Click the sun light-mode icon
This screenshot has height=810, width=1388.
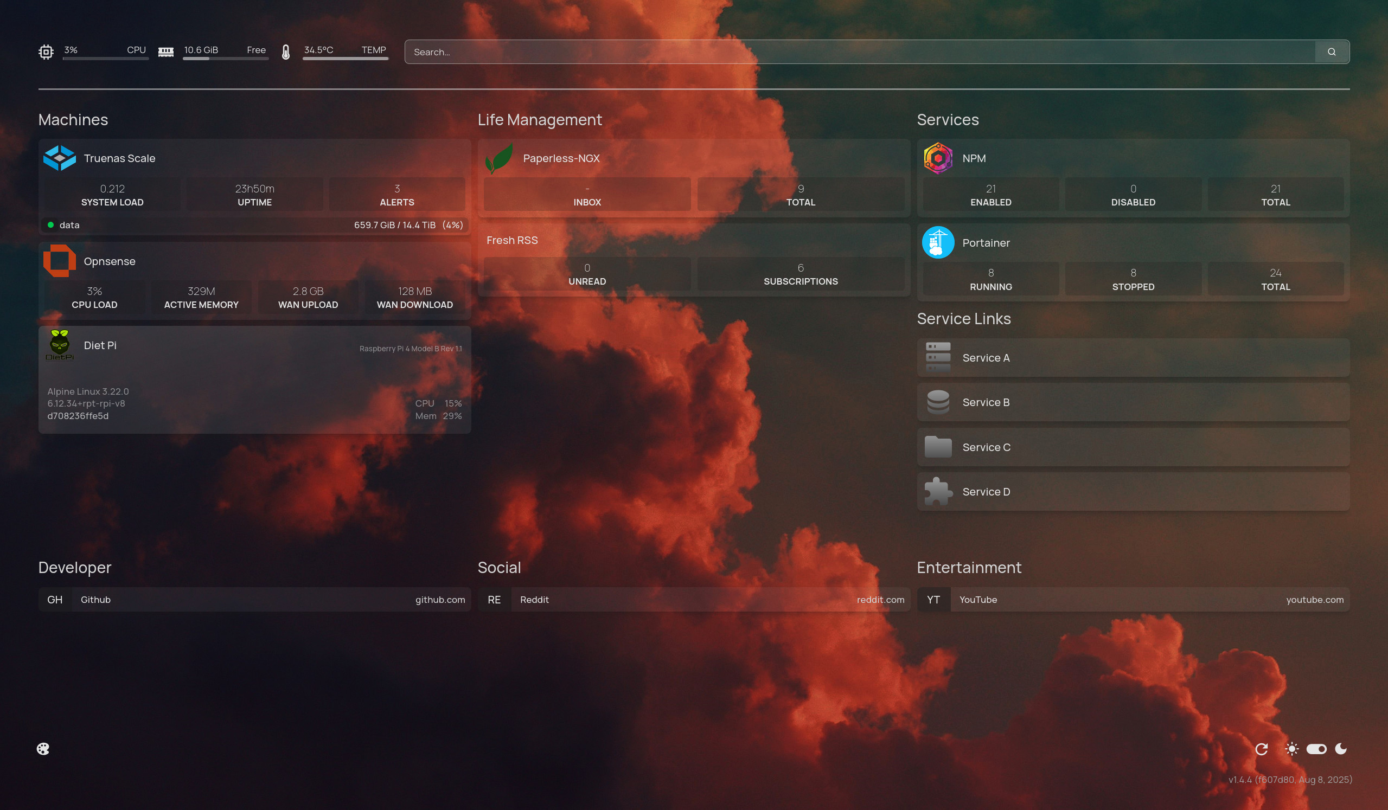(x=1291, y=749)
